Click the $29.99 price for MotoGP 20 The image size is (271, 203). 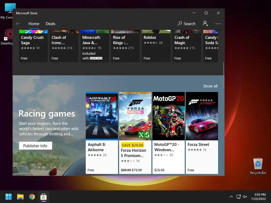point(159,170)
